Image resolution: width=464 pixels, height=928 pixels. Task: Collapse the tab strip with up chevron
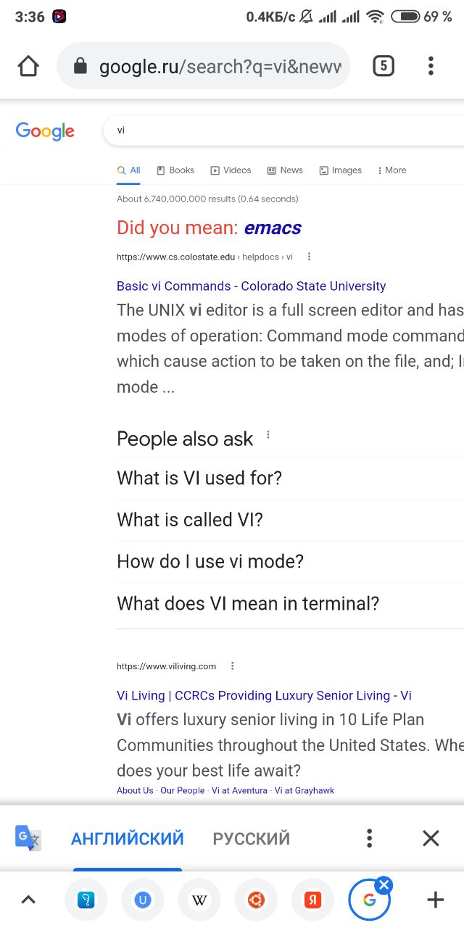pyautogui.click(x=28, y=900)
